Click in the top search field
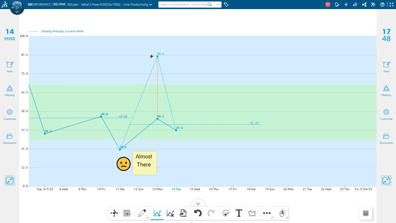Viewport: 396px width, 223px height. pos(181,5)
